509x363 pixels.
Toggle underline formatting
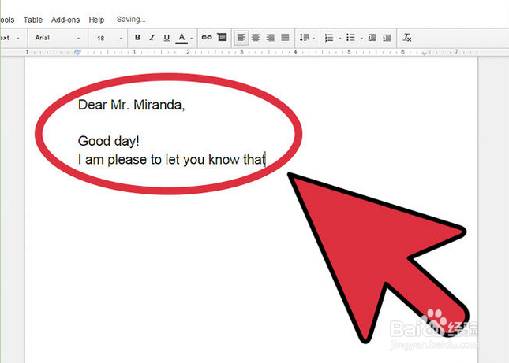click(x=167, y=38)
